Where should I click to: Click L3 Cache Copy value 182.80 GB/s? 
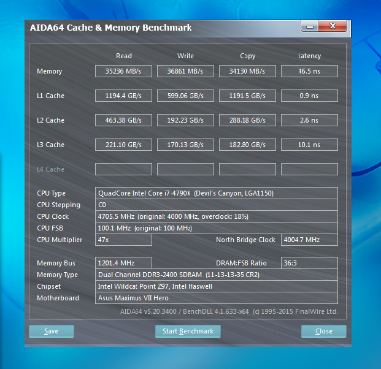click(x=247, y=145)
